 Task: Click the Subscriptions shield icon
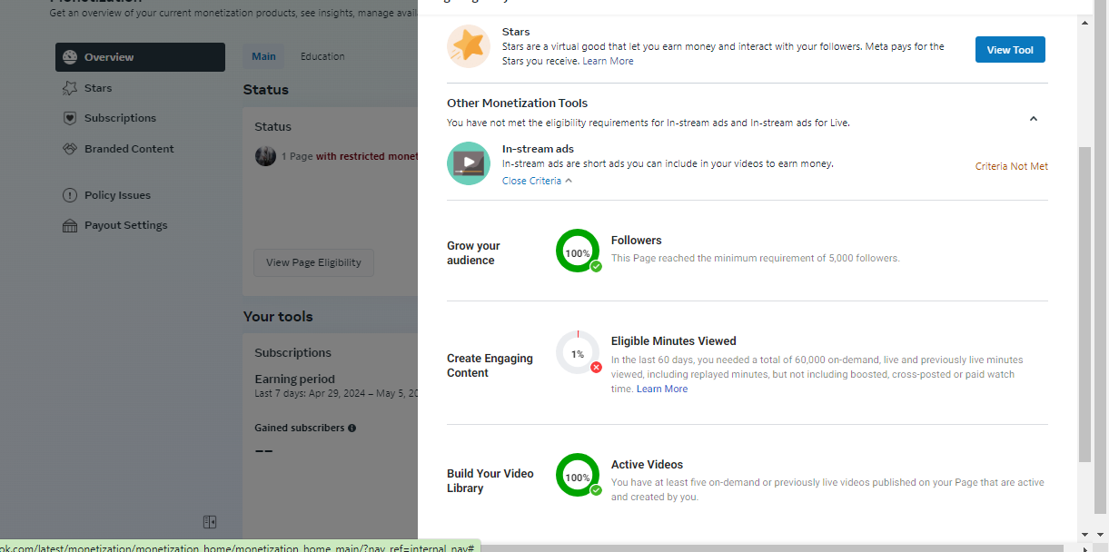point(70,118)
